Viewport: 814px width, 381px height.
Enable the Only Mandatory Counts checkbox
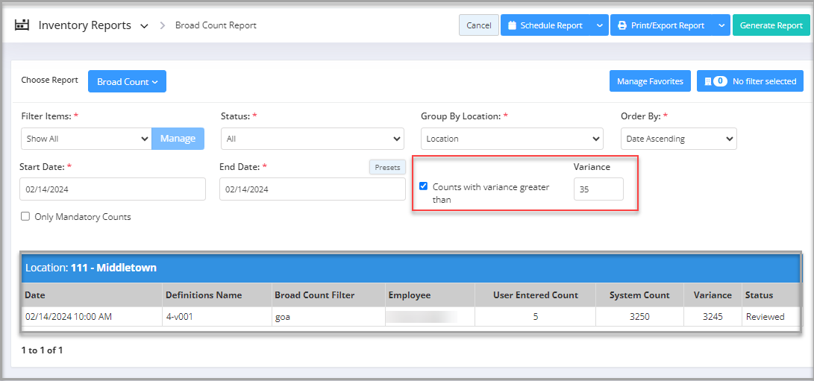(26, 217)
